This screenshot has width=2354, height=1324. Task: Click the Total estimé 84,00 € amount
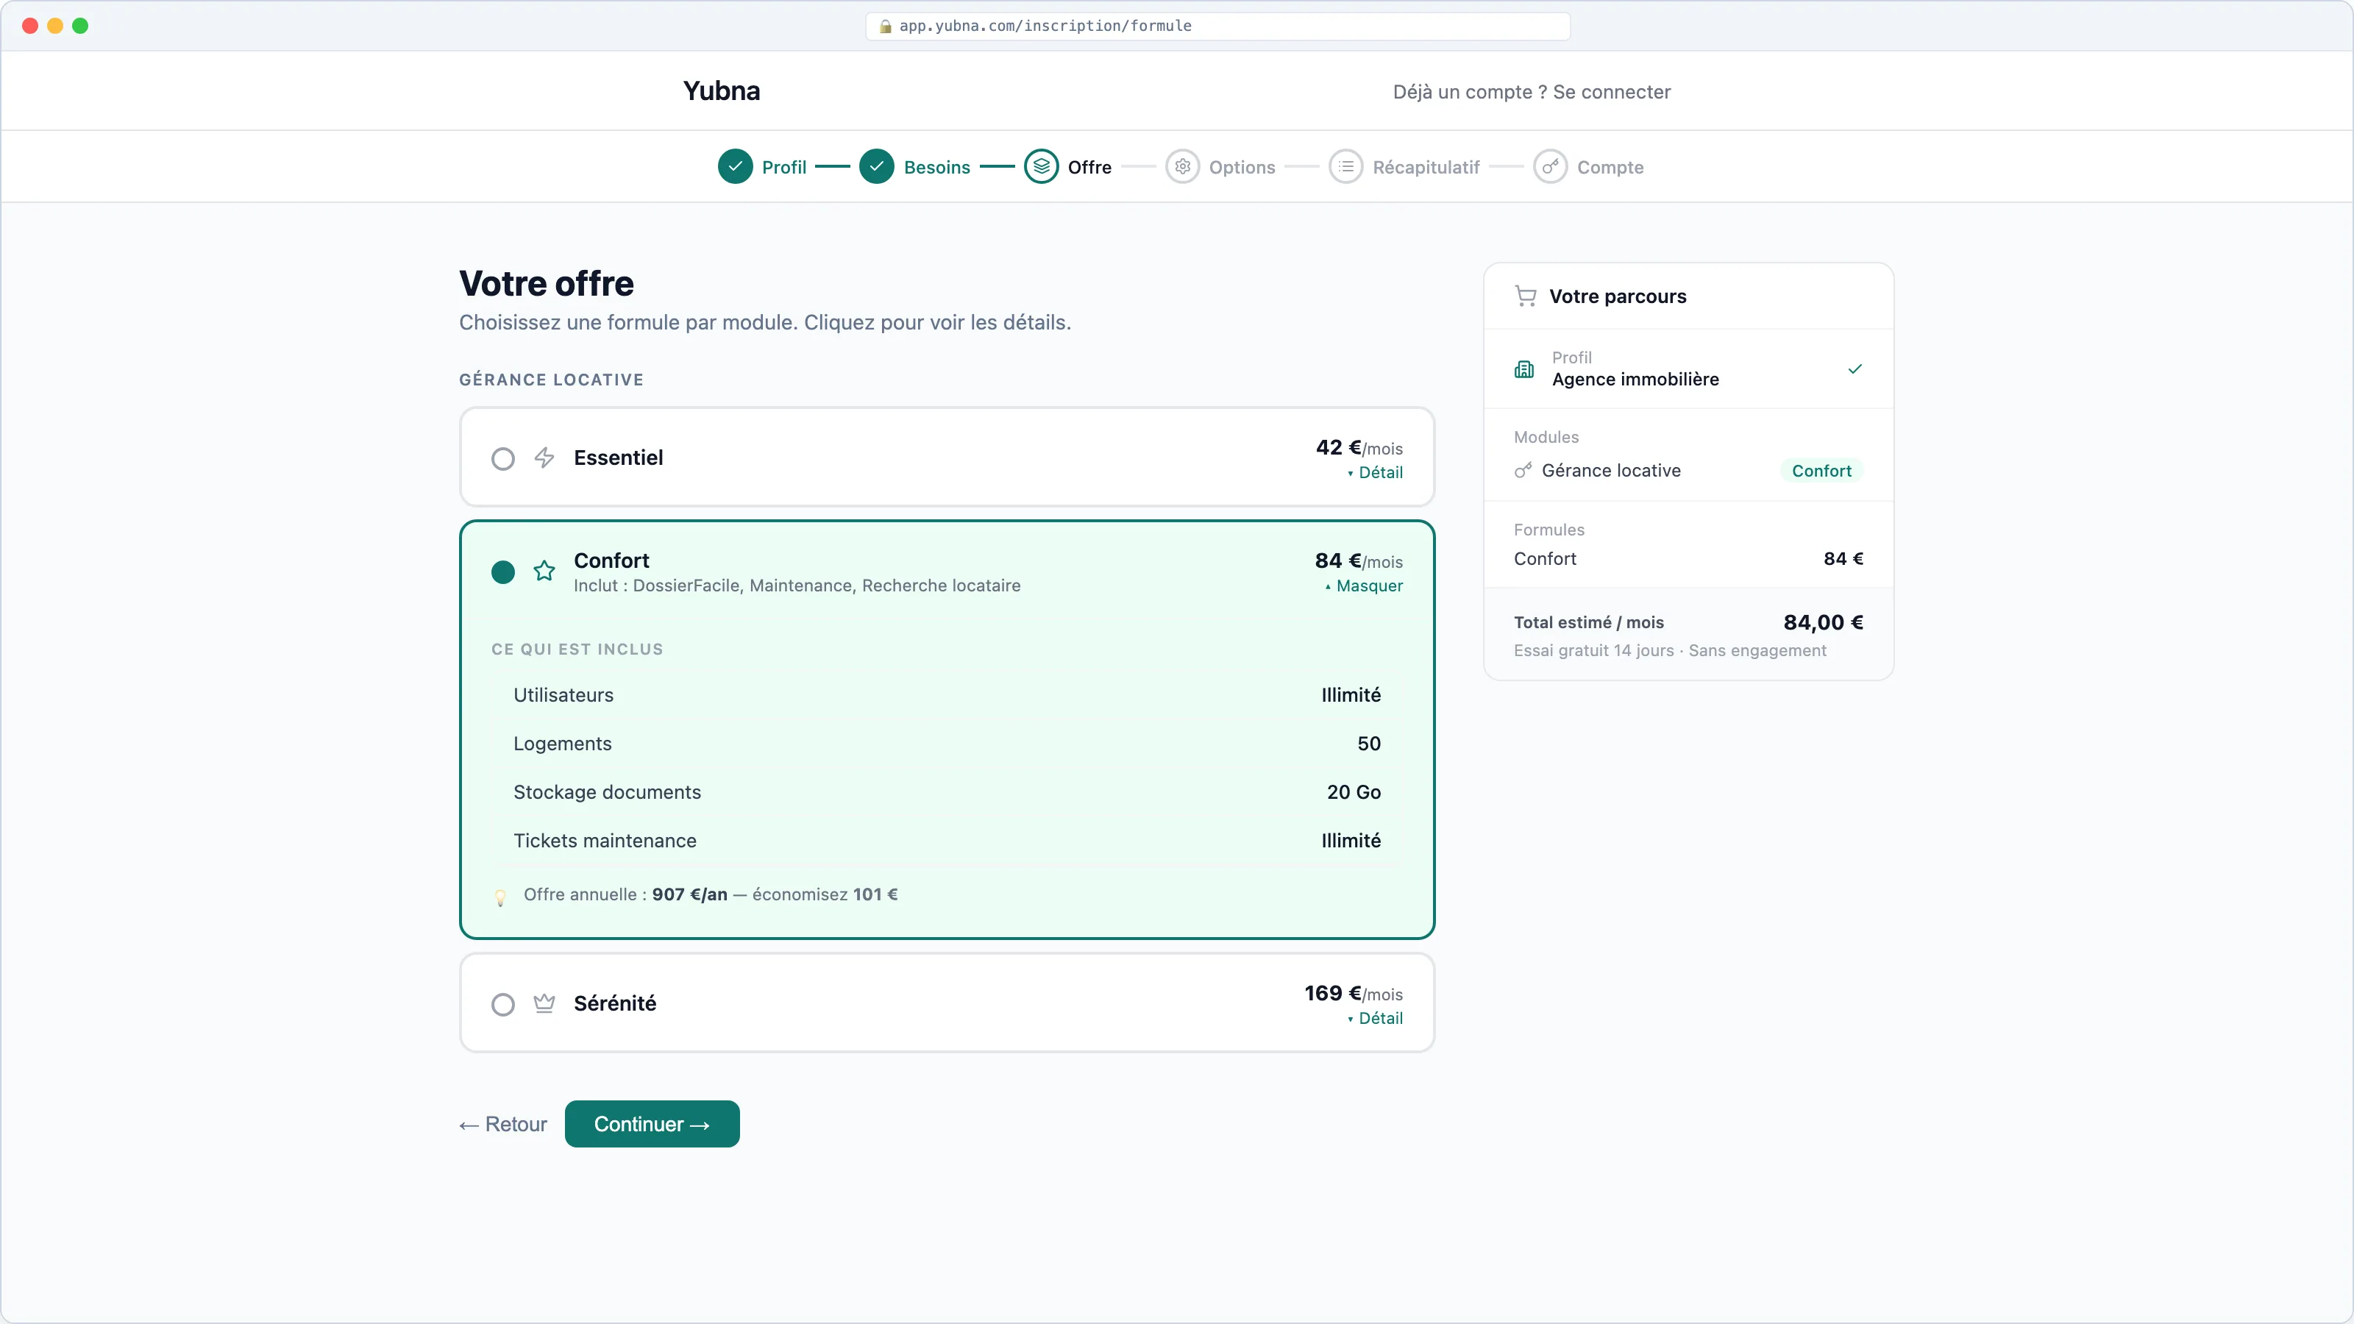pyautogui.click(x=1823, y=622)
